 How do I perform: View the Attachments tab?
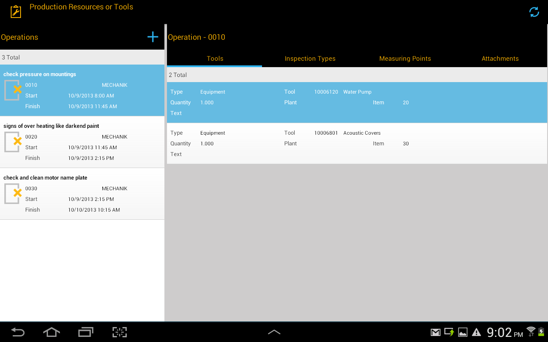(x=500, y=59)
